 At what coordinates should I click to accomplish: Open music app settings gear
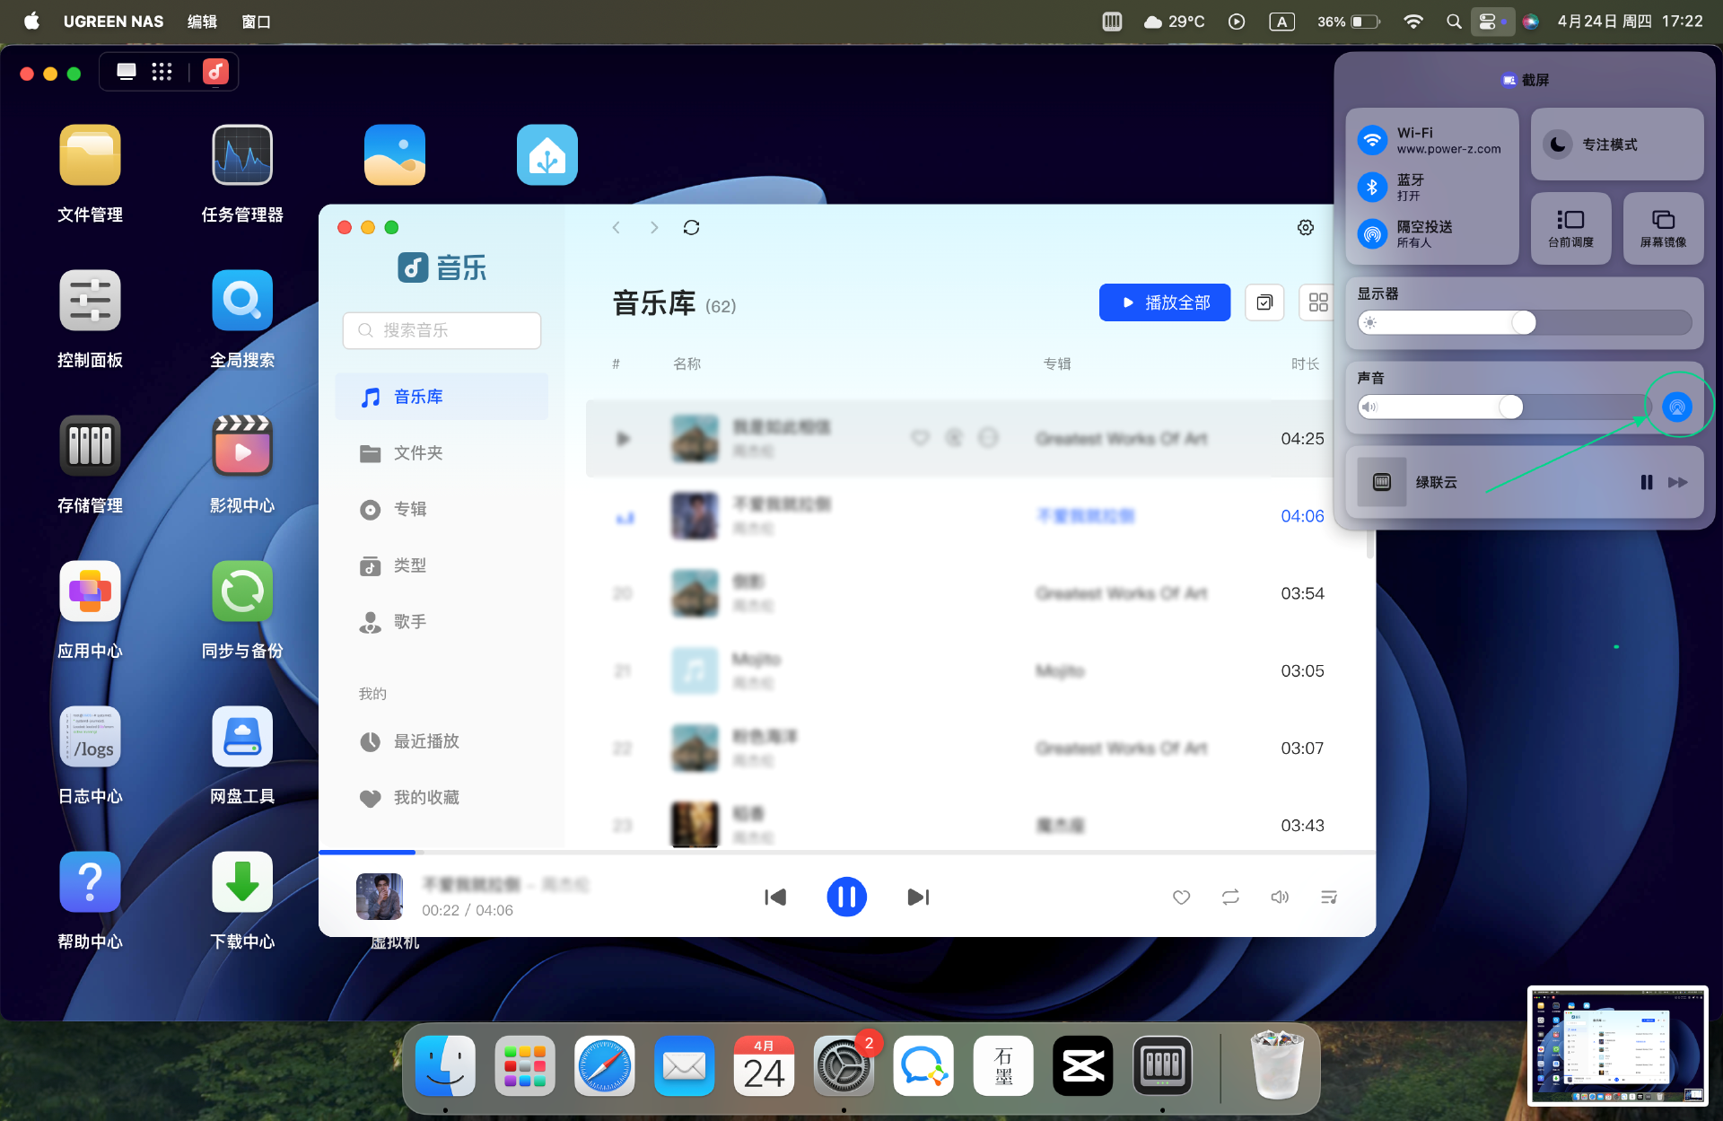(x=1306, y=228)
